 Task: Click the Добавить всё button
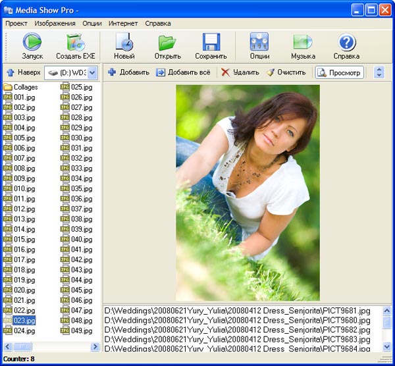[184, 72]
